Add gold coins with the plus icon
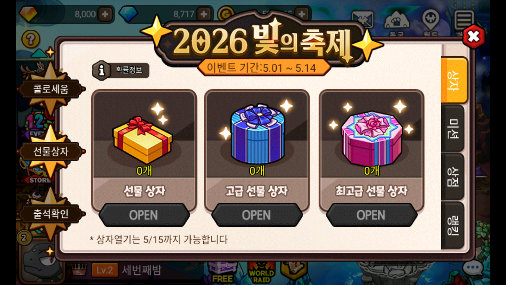The height and width of the screenshot is (285, 506). [x=302, y=14]
